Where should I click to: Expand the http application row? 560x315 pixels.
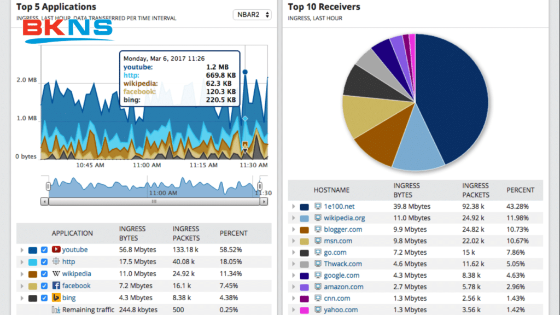click(21, 261)
